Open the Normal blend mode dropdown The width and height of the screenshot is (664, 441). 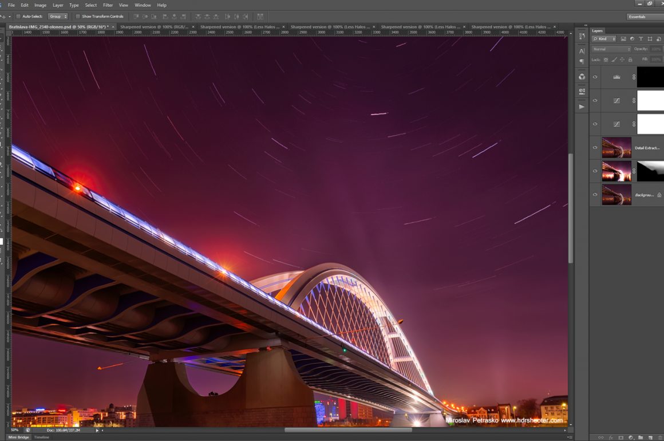tap(611, 49)
